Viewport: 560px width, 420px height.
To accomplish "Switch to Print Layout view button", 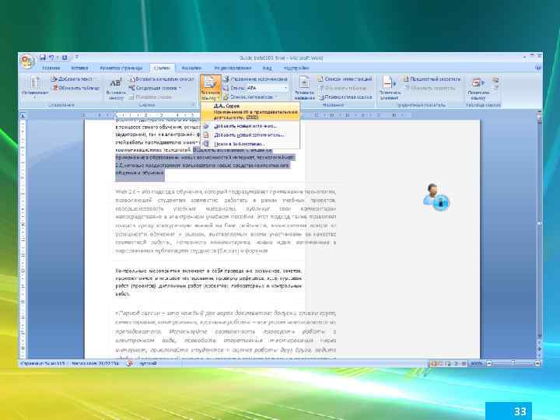I will [433, 363].
